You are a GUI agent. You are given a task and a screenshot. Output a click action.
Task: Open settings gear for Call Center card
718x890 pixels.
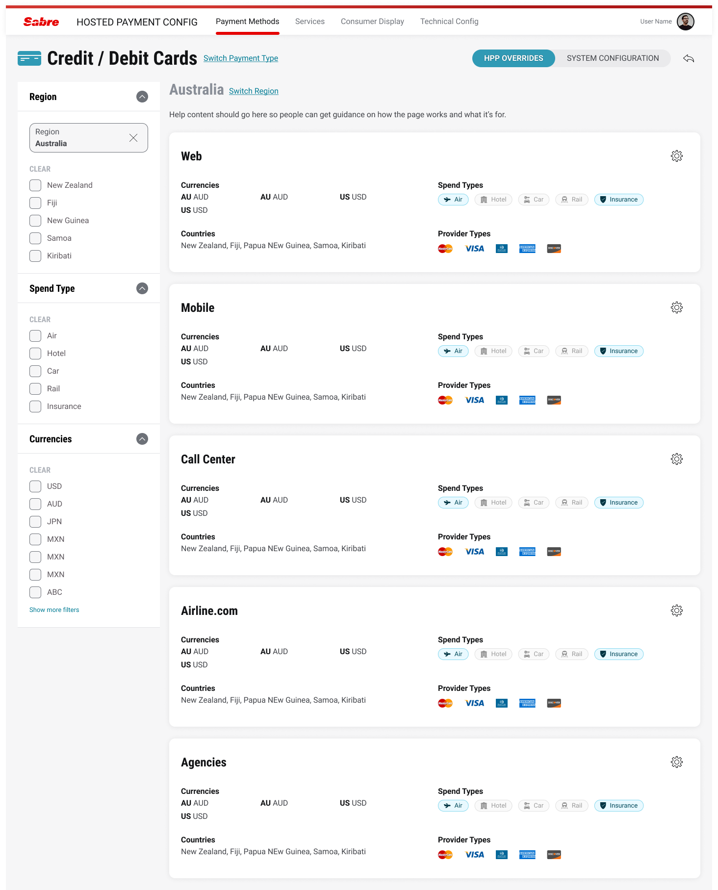[x=677, y=459]
